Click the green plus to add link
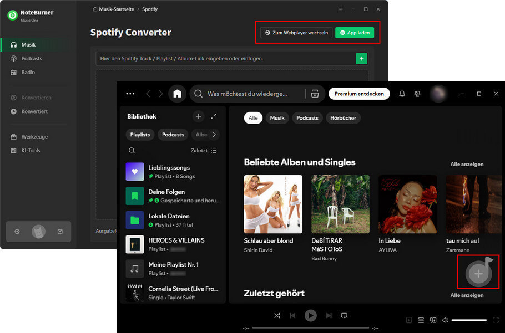The height and width of the screenshot is (333, 505). pos(362,59)
